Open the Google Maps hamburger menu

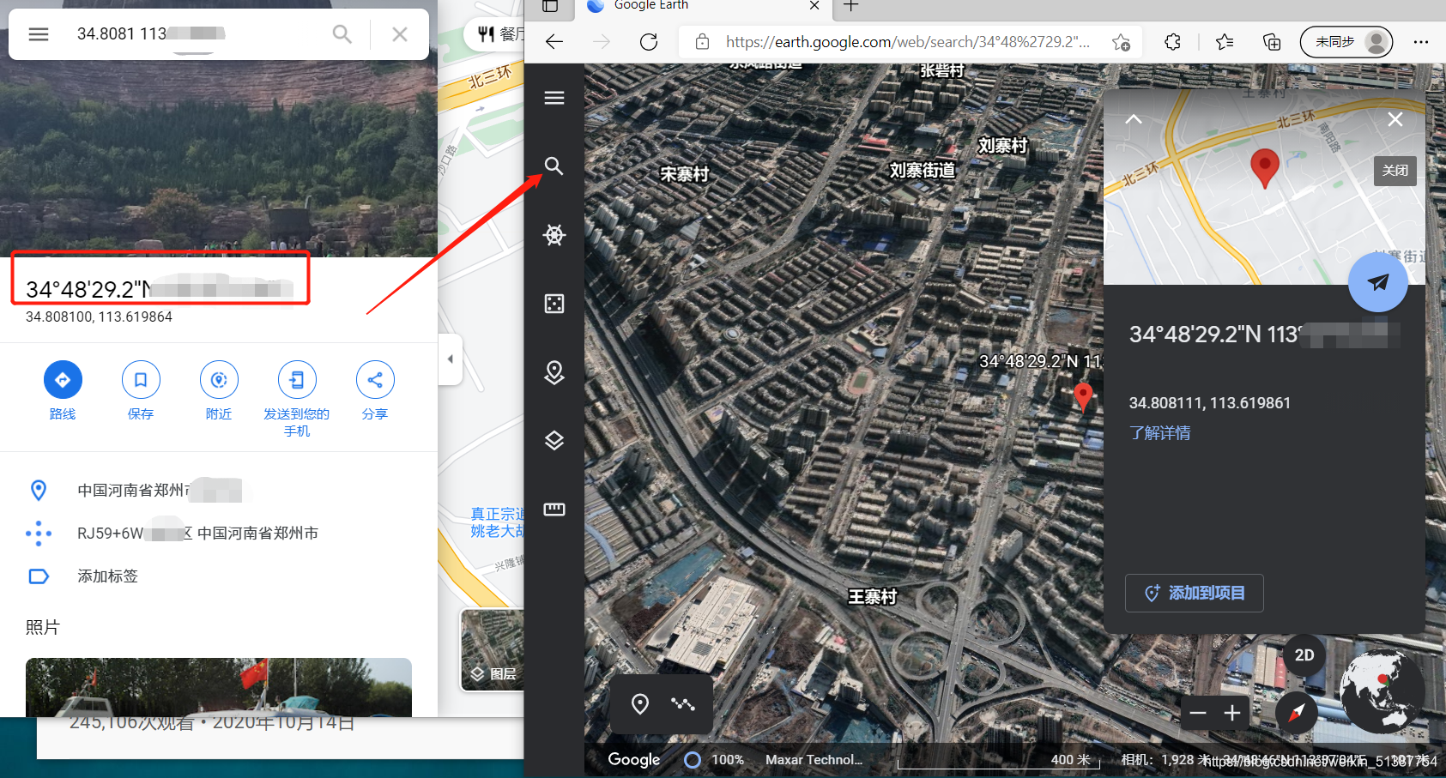point(39,34)
